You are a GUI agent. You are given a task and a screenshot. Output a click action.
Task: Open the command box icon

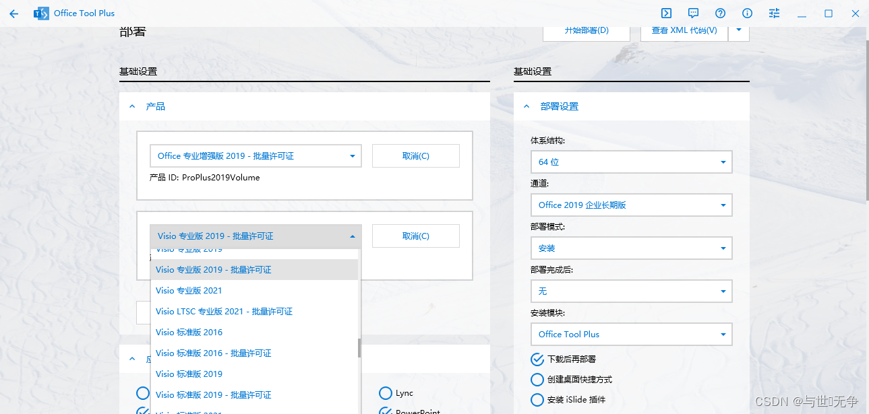point(666,13)
